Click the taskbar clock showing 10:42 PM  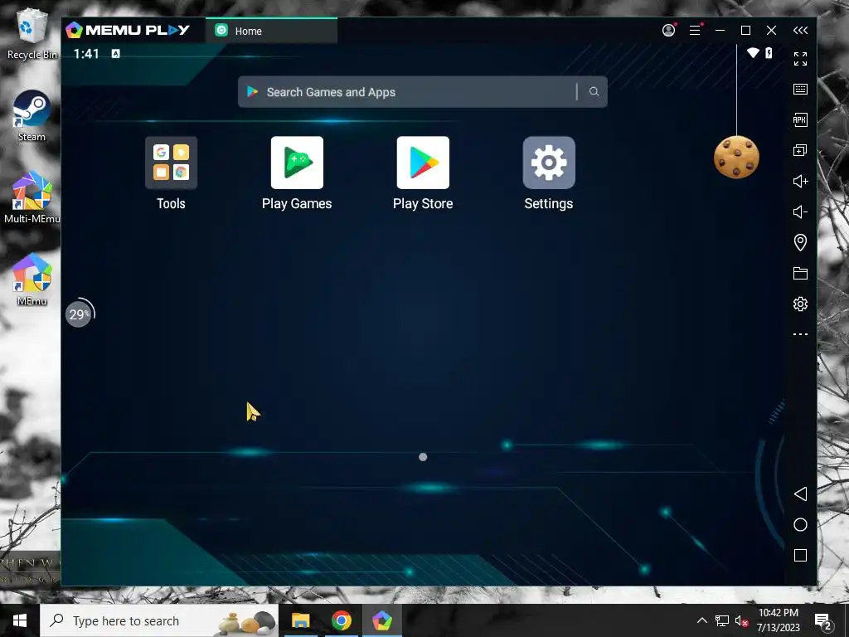pos(778,620)
